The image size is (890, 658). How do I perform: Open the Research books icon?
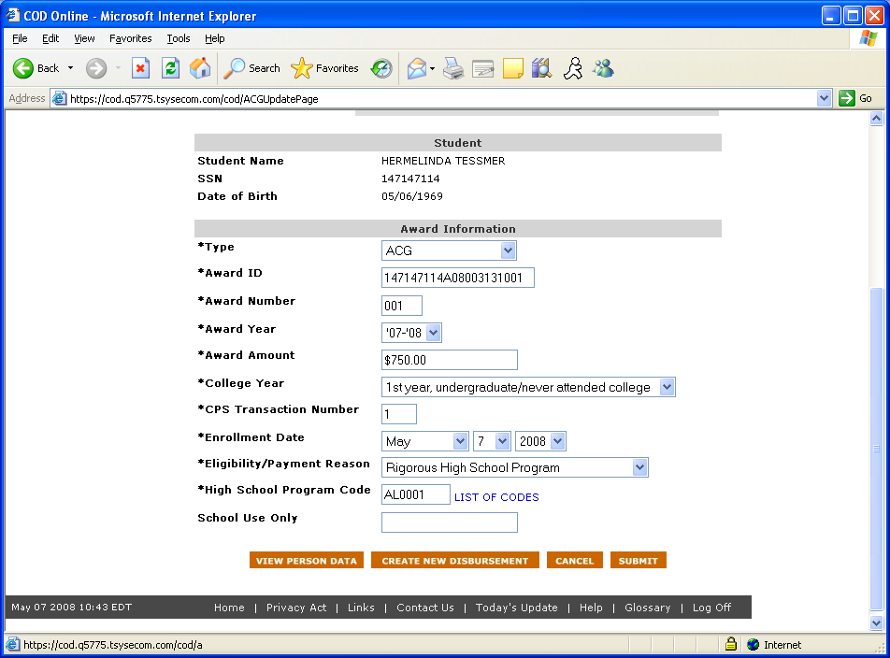point(542,68)
